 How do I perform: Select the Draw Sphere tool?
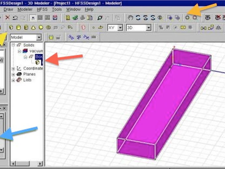pos(41,27)
